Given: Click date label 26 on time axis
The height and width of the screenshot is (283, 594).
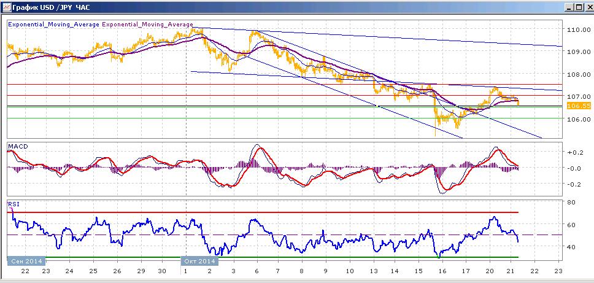Looking at the screenshot, I should [x=117, y=271].
